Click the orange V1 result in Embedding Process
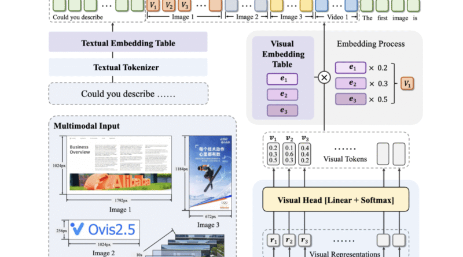The height and width of the screenshot is (257, 463). pos(407,83)
